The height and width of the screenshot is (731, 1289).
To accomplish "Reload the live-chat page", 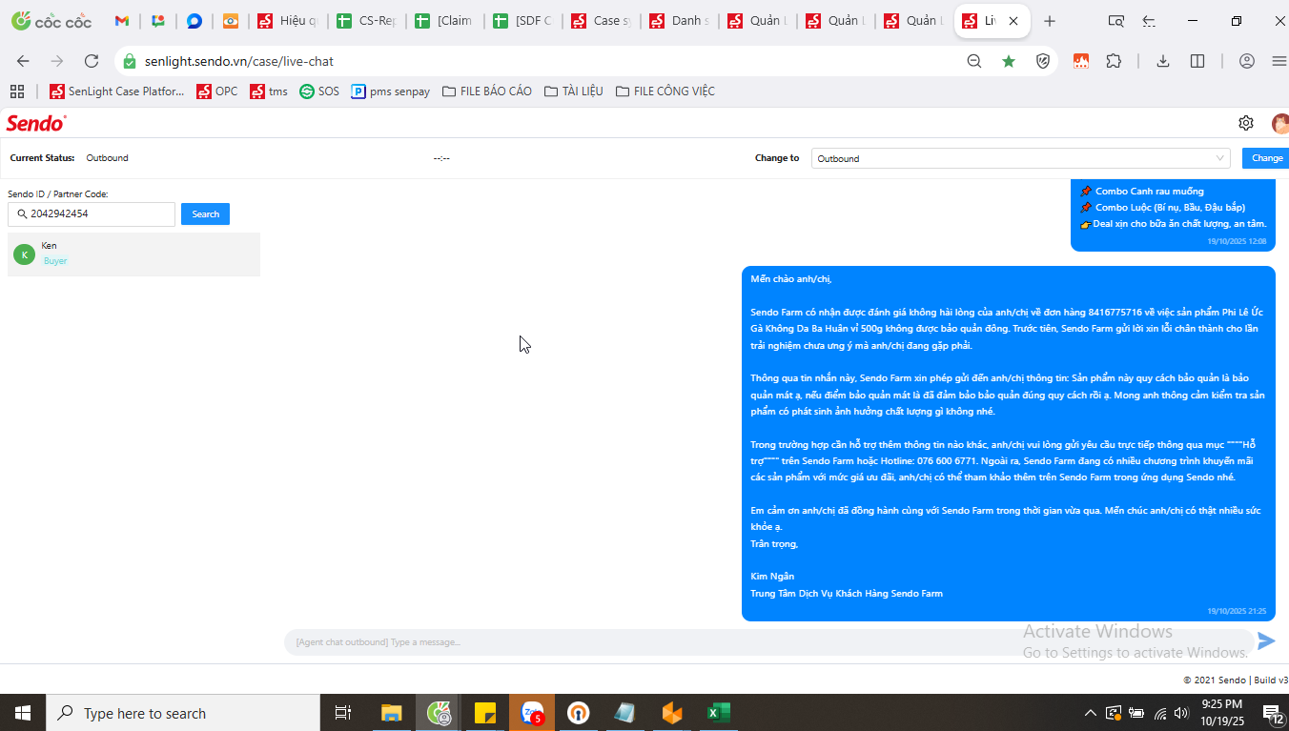I will pos(92,61).
